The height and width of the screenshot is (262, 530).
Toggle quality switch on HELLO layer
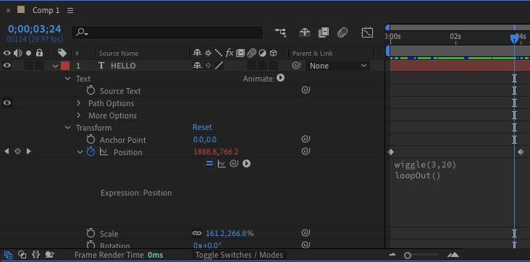coord(219,66)
